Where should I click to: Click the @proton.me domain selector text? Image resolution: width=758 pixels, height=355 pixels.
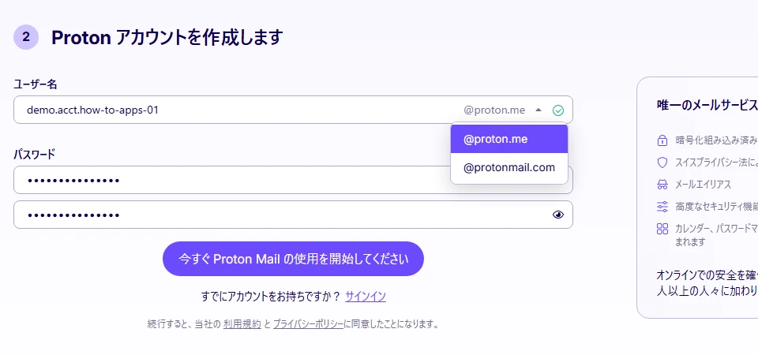click(494, 110)
